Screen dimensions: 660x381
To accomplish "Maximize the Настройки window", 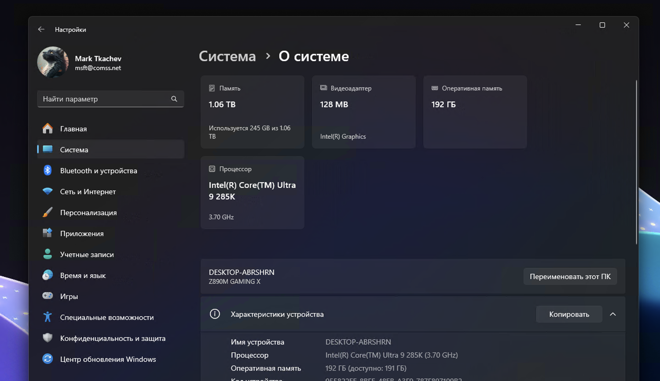I will coord(602,25).
